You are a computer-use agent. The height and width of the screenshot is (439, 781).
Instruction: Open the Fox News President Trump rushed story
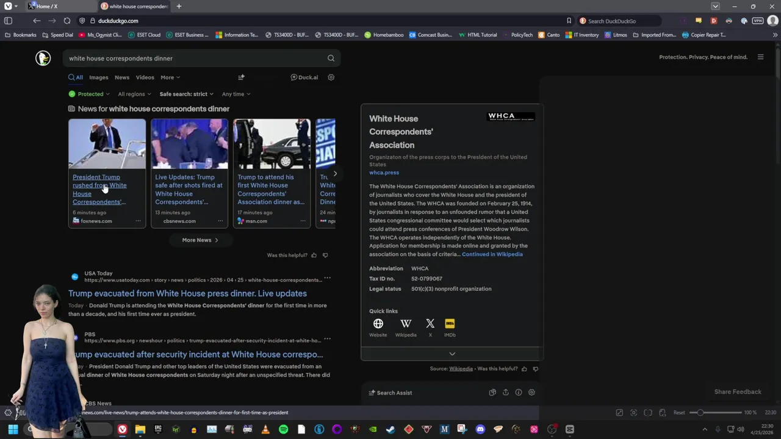pyautogui.click(x=99, y=190)
